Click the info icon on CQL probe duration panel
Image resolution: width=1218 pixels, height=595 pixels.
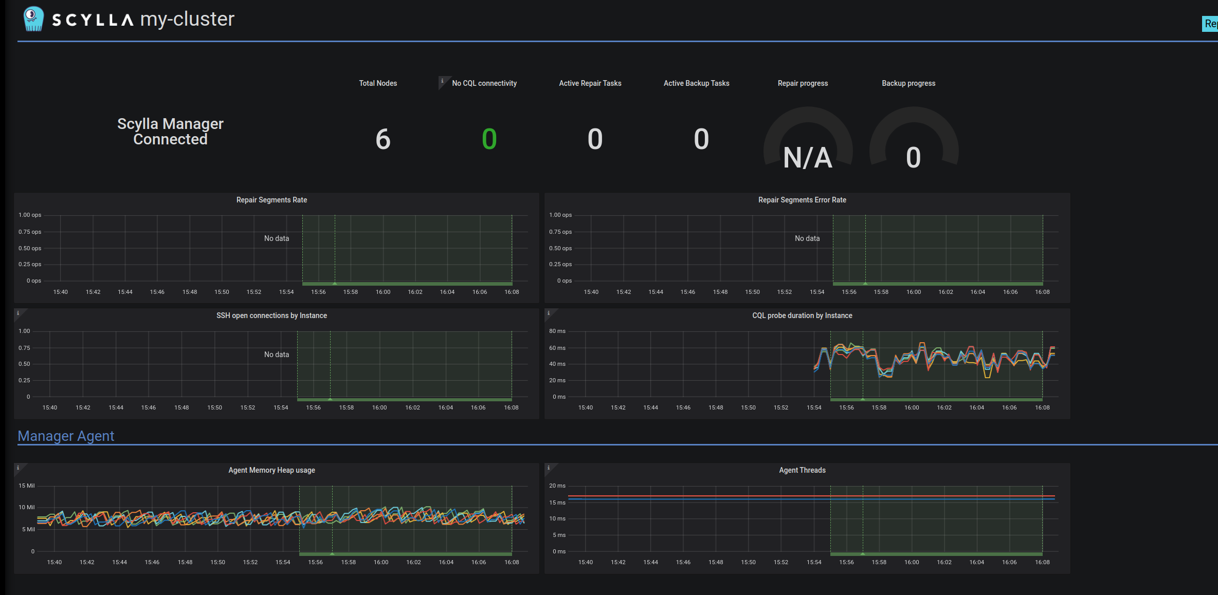(x=549, y=312)
